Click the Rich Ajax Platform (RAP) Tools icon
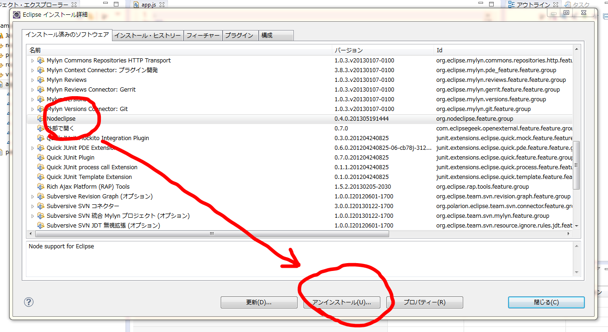Image resolution: width=608 pixels, height=332 pixels. tap(41, 187)
